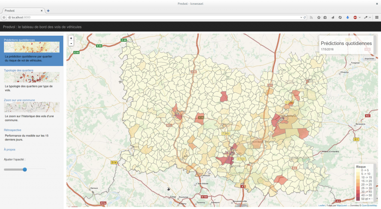
Task: Open a new tab with plus icon
Action: [x=48, y=11]
